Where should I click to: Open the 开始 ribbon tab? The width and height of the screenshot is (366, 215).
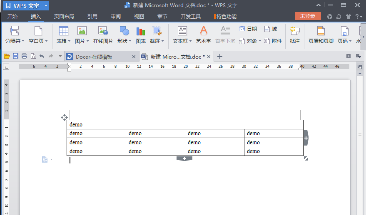coord(12,17)
